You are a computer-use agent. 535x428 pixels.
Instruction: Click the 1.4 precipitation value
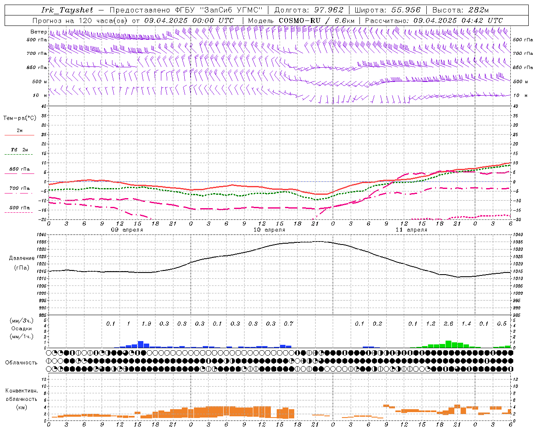pos(466,324)
